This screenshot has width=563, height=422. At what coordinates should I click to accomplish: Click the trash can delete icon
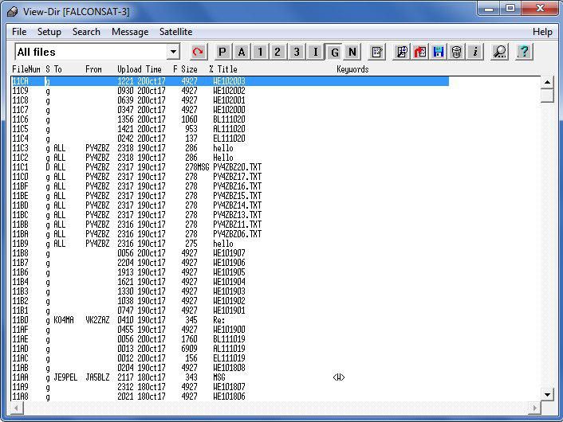tap(456, 52)
